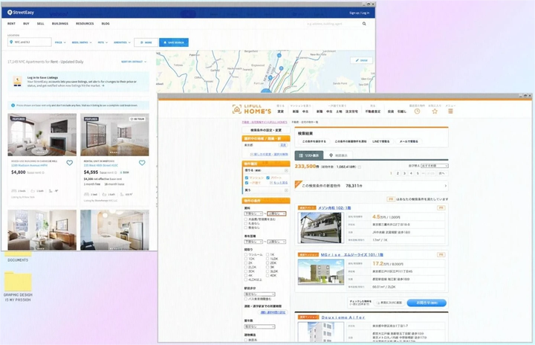Open the first featured listing photo on StreetEasy
Viewport: 535px width, 345px height.
(x=42, y=135)
